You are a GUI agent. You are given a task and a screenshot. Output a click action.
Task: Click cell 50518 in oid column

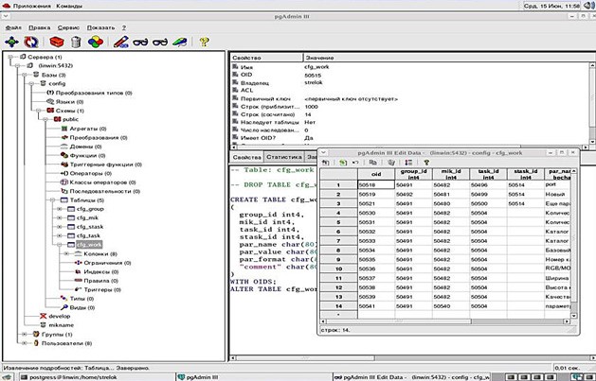[376, 184]
